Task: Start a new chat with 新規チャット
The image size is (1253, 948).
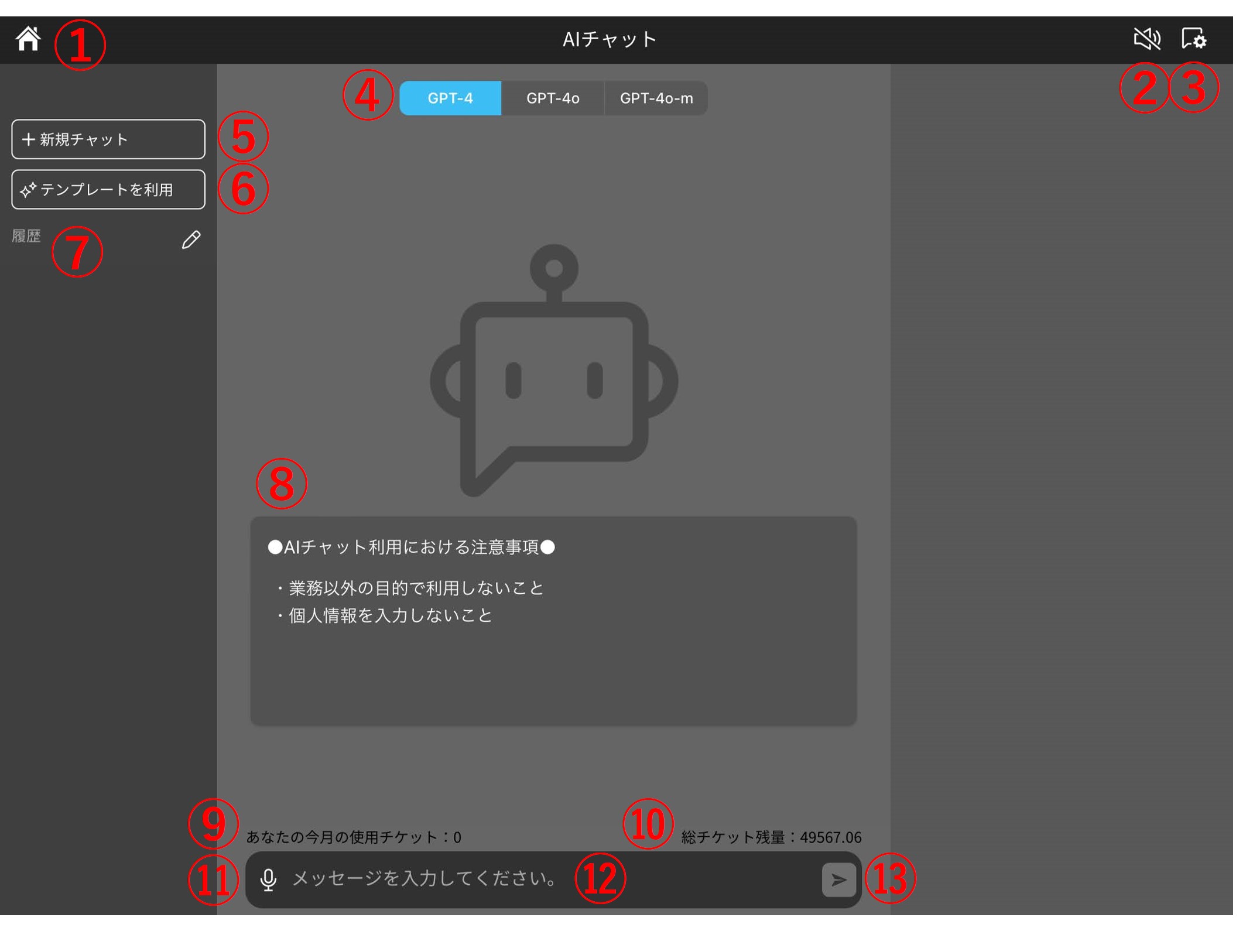Action: (x=108, y=139)
